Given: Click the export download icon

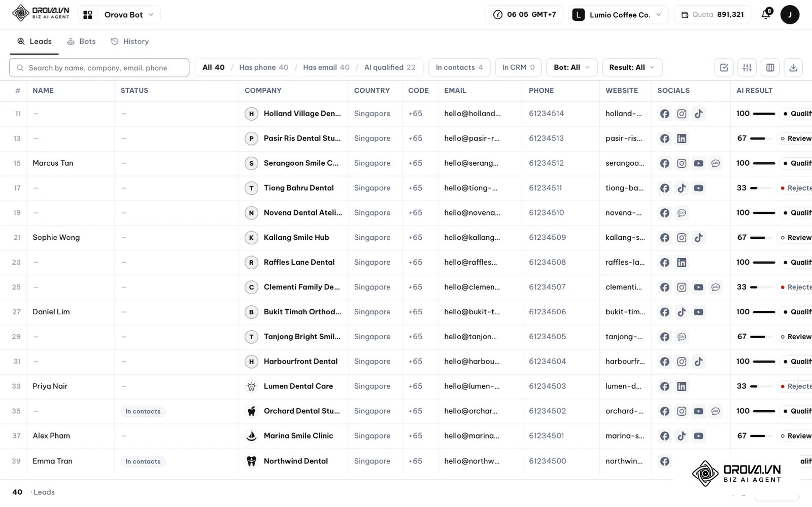Looking at the screenshot, I should (x=793, y=67).
